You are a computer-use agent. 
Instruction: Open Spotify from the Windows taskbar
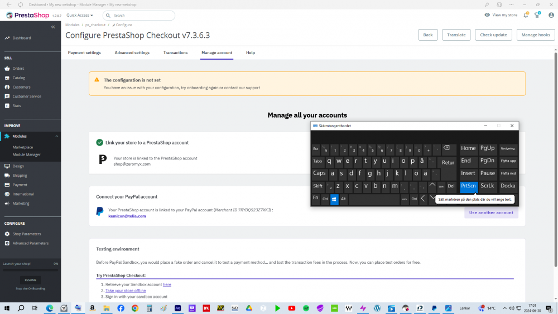coord(306,308)
